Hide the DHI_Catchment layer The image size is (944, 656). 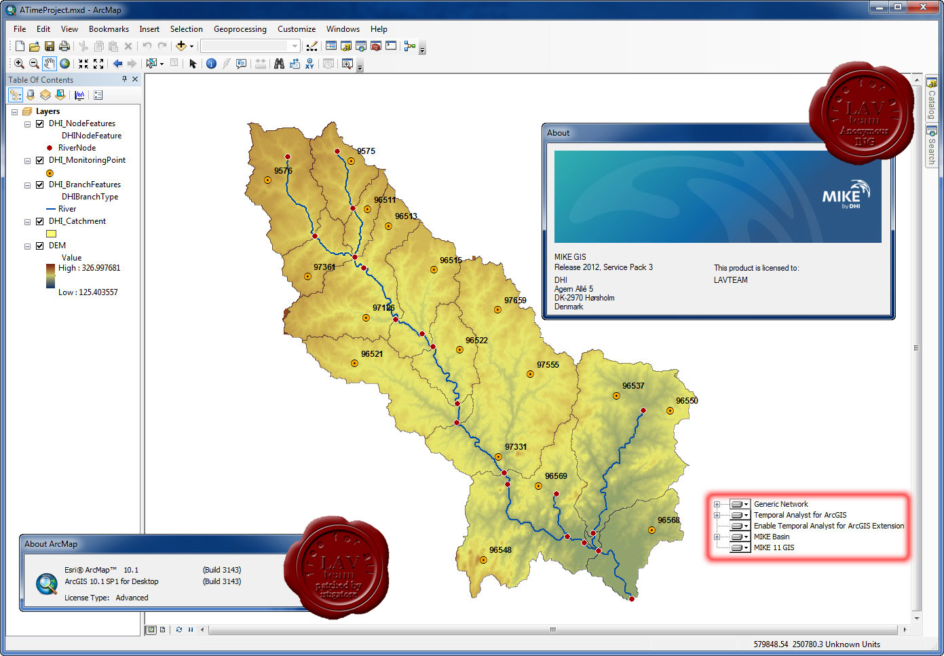point(40,221)
